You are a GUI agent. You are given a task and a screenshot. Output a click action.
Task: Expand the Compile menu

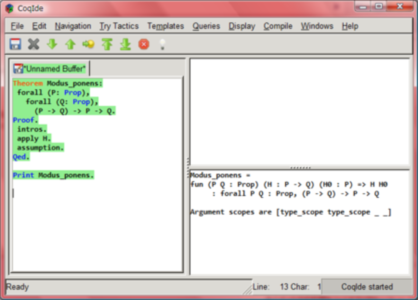[278, 26]
